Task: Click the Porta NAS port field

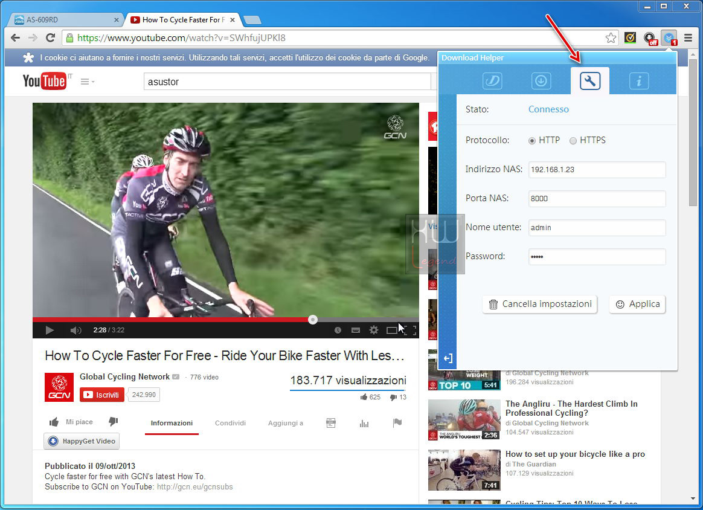Action: (597, 199)
